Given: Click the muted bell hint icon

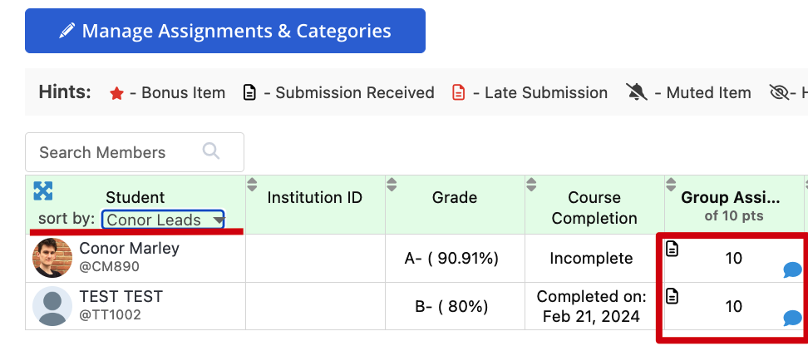Looking at the screenshot, I should pos(635,92).
